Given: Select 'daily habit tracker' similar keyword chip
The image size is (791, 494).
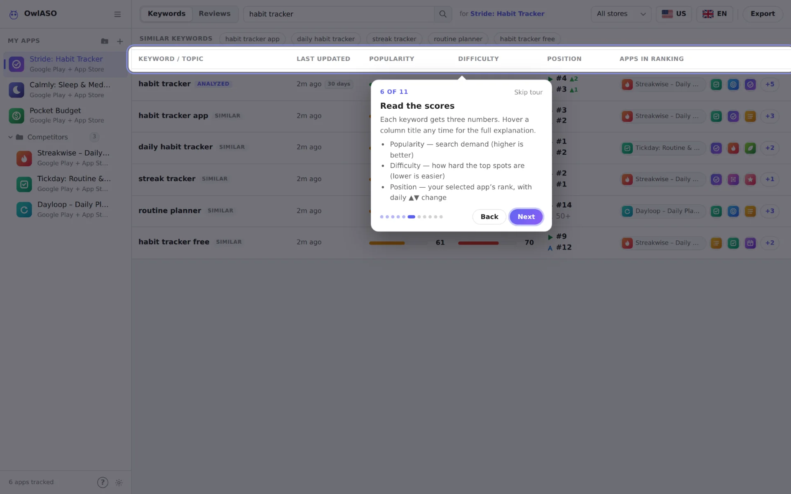Looking at the screenshot, I should tap(325, 39).
